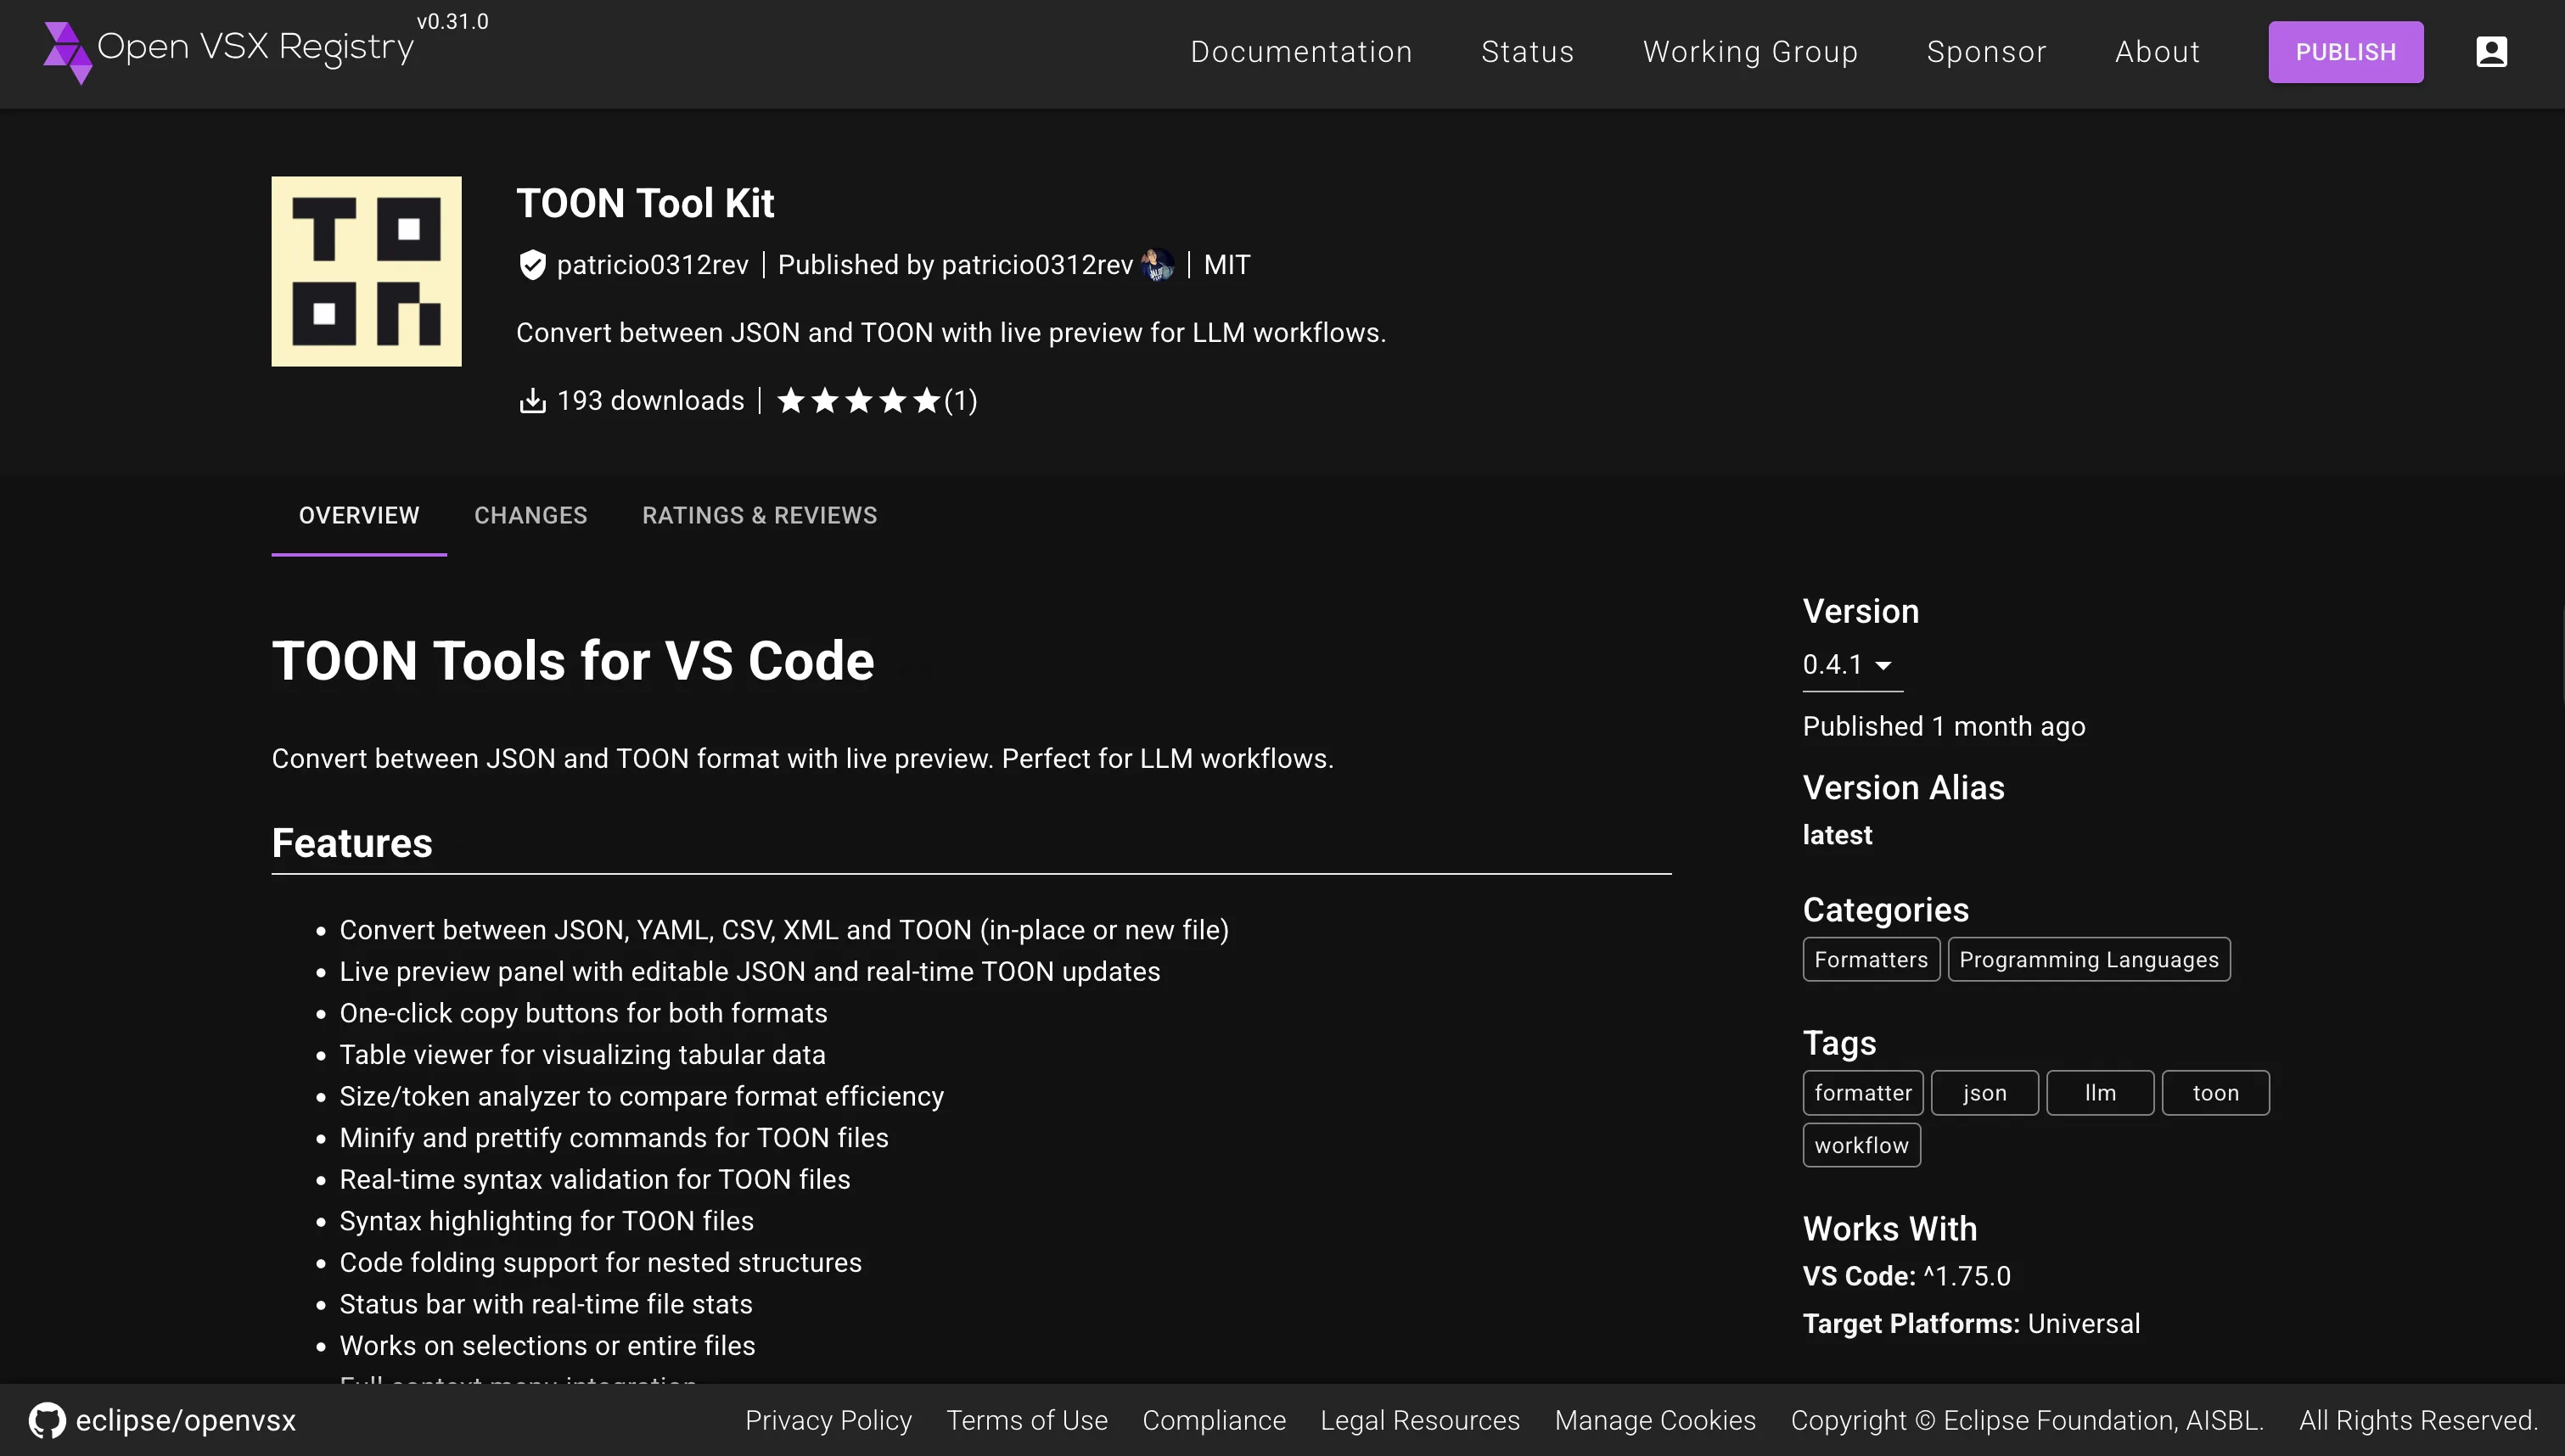Screen dimensions: 2565x1456
Task: Click the json tag
Action: coord(1984,1093)
